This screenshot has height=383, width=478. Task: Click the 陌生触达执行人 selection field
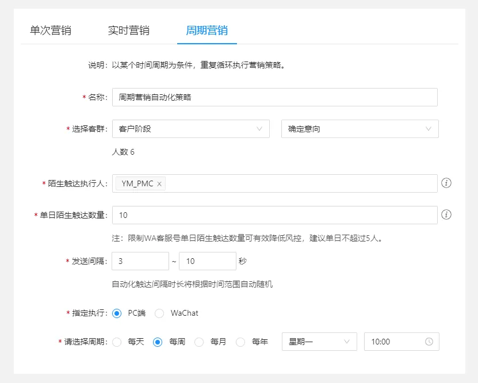tap(275, 183)
